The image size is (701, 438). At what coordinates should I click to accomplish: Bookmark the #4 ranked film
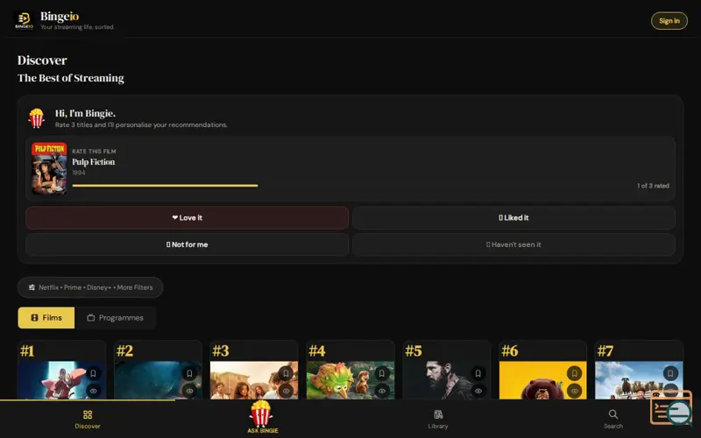point(382,373)
